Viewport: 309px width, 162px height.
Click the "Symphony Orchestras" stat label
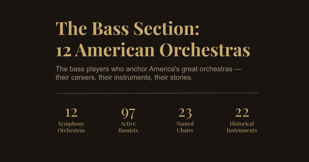[x=71, y=127]
